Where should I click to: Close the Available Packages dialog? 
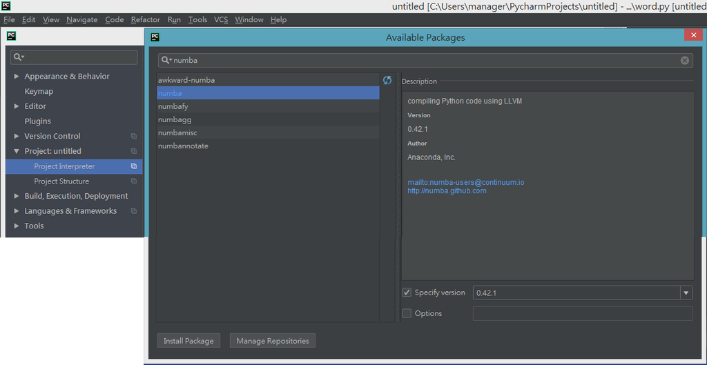click(x=693, y=35)
